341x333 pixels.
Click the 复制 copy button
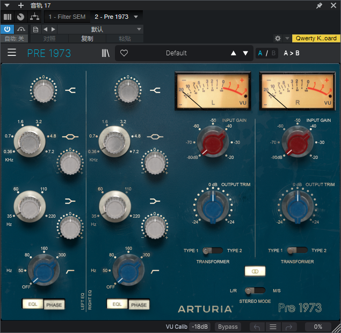tap(87, 39)
